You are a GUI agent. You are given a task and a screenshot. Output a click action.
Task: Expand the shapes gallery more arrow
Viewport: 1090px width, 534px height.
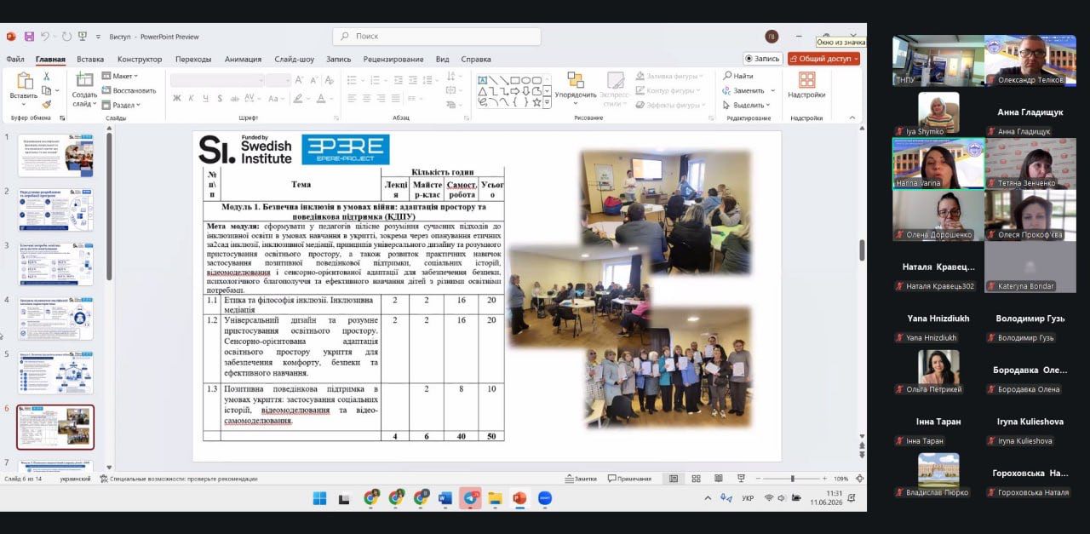tap(548, 102)
